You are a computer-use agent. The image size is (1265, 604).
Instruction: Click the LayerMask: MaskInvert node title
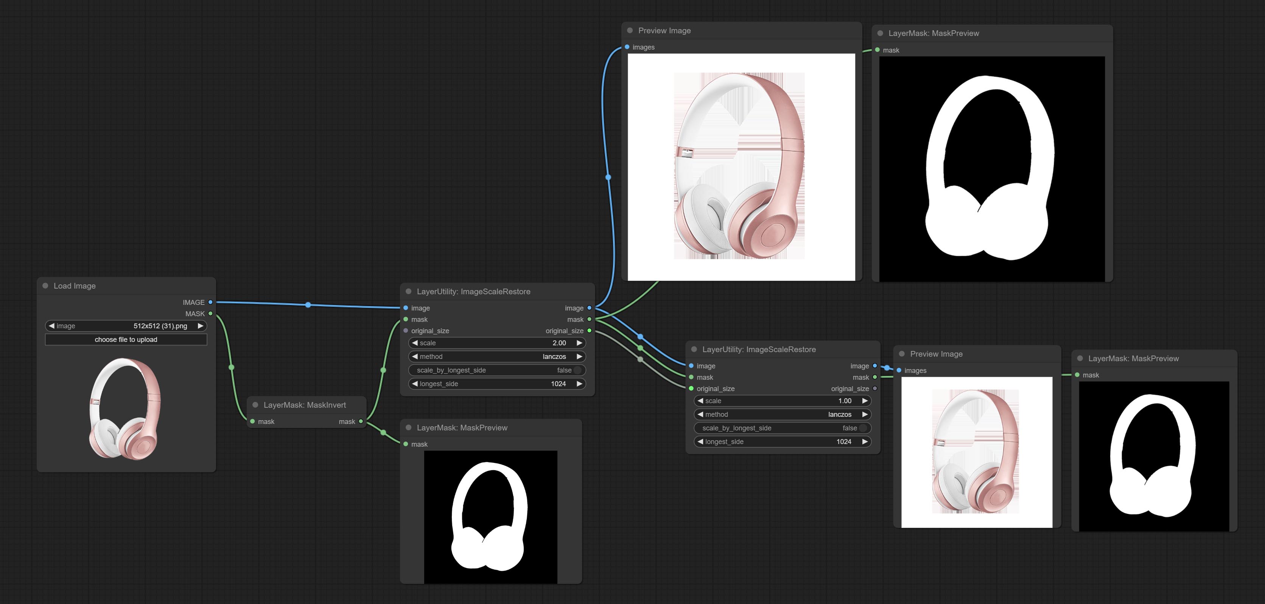point(305,405)
